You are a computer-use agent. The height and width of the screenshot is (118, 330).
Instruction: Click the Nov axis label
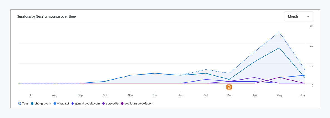[130, 95]
